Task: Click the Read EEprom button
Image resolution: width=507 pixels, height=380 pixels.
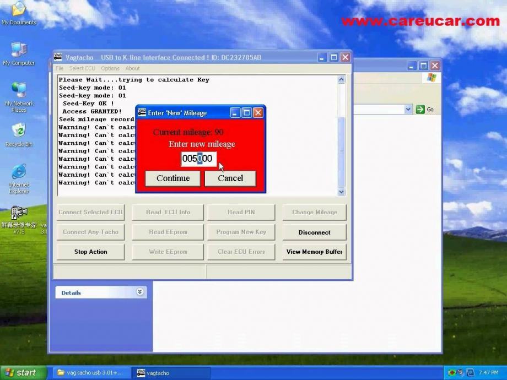Action: 168,232
